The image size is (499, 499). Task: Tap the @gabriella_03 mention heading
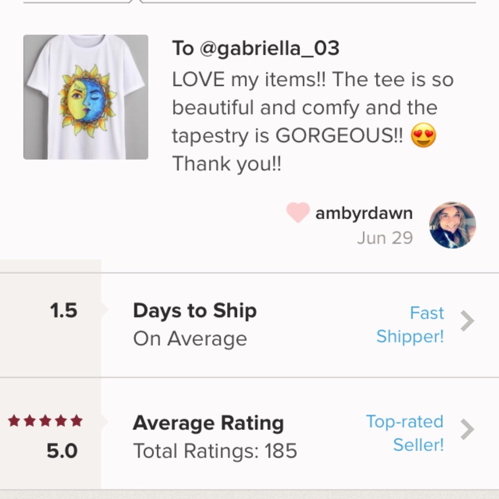coord(255,48)
